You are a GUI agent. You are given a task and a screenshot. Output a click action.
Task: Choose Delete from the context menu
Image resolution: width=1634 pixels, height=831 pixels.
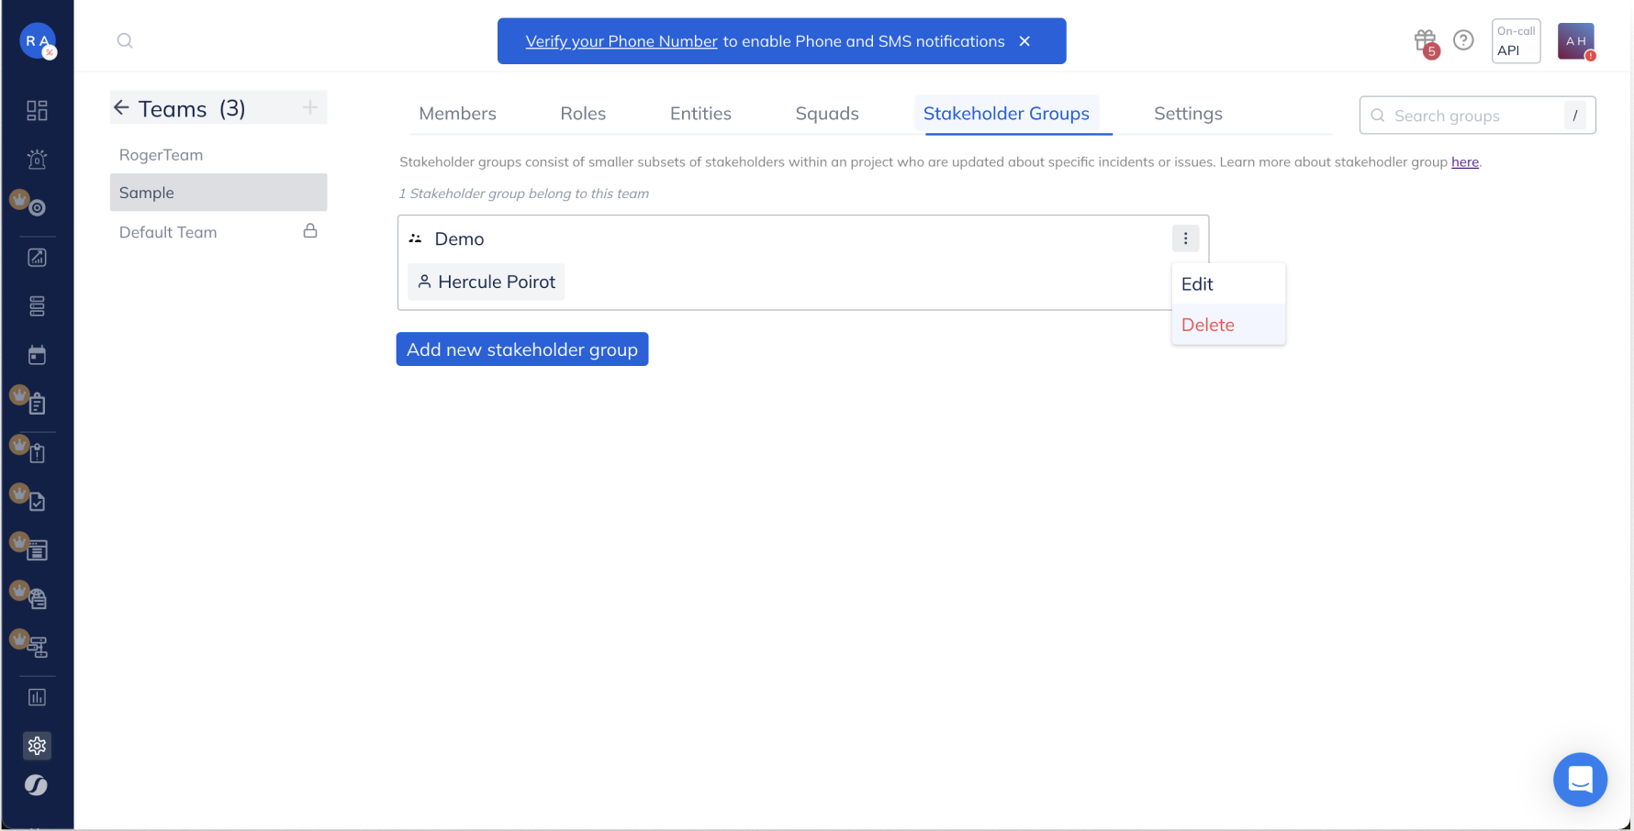[1208, 325]
